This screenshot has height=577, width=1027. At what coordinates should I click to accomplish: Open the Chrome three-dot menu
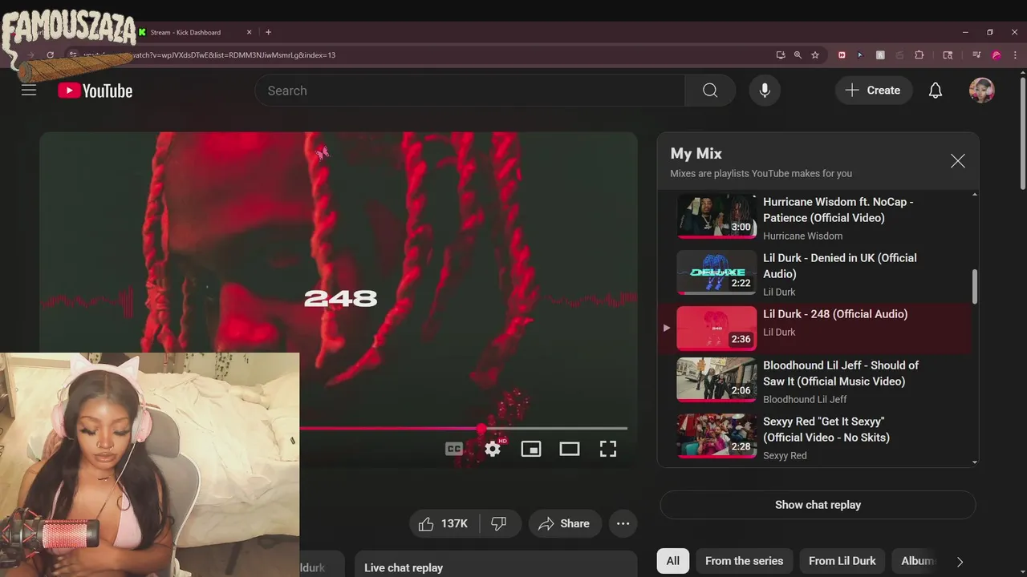point(1014,55)
